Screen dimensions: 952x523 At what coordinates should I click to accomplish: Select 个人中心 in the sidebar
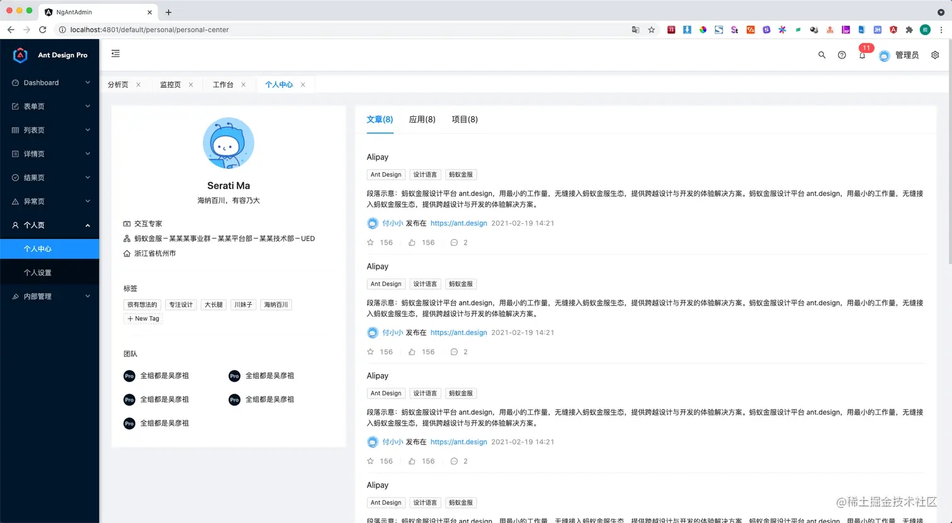(x=50, y=249)
